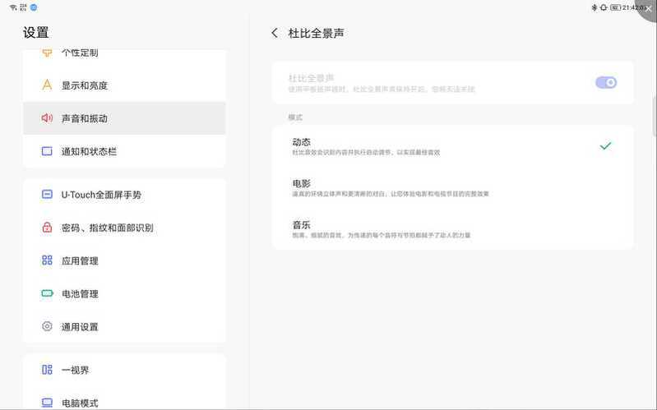Click the 设置 title heading
This screenshot has width=657, height=410.
tap(36, 32)
